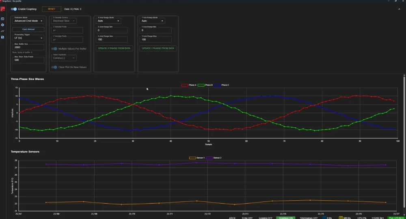Toggle Phase A red legend swatch
This screenshot has width=406, height=219.
pyautogui.click(x=184, y=85)
